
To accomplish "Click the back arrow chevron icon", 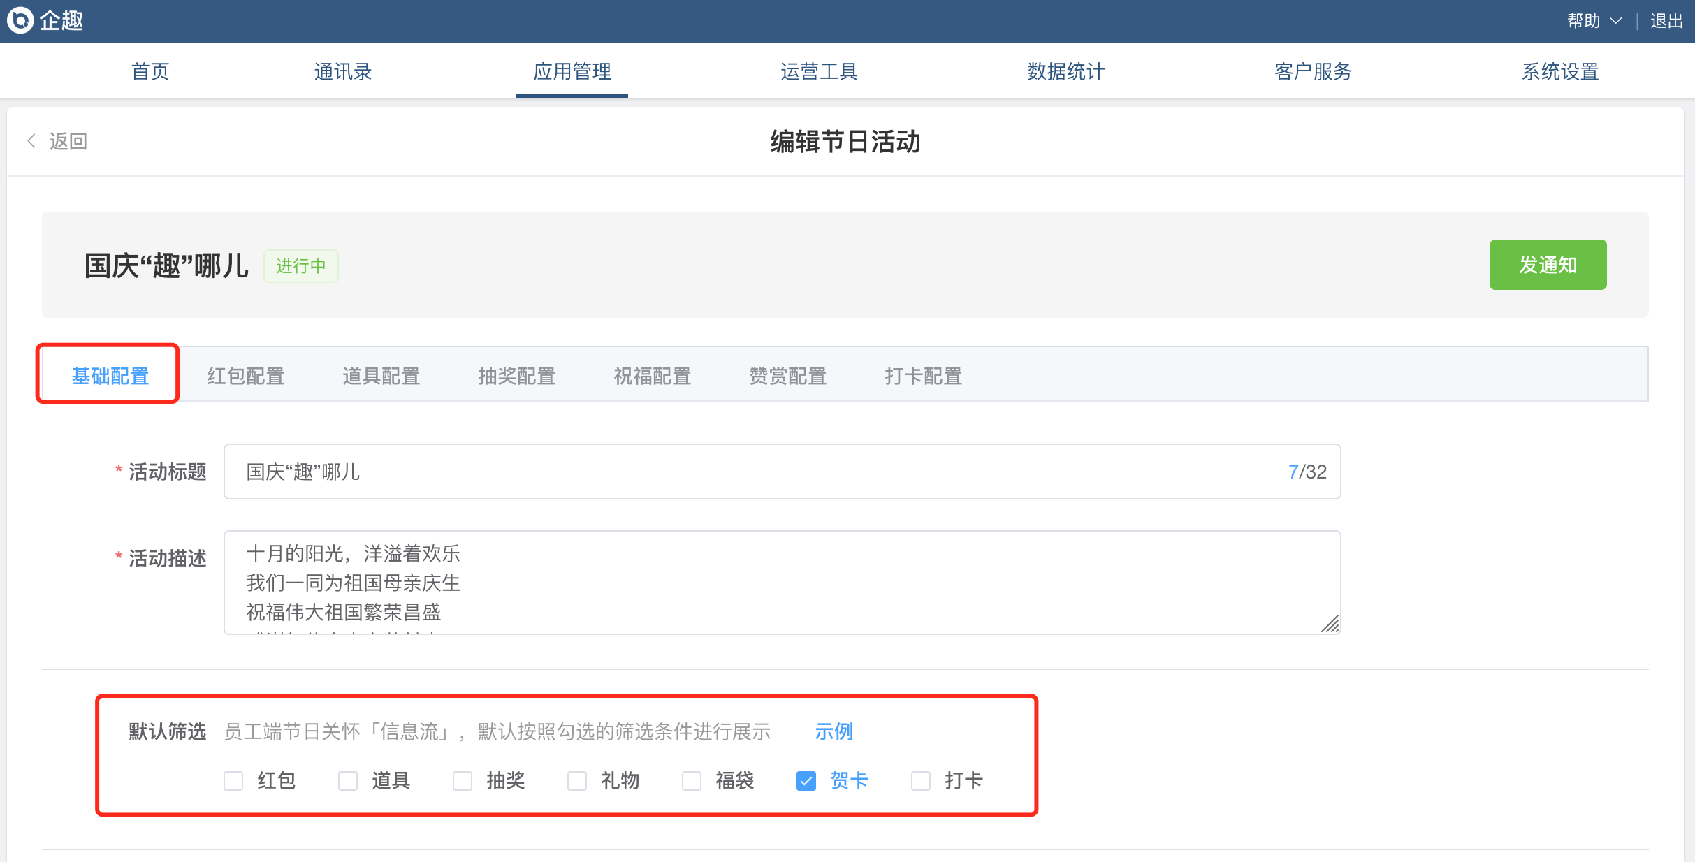I will [x=31, y=141].
